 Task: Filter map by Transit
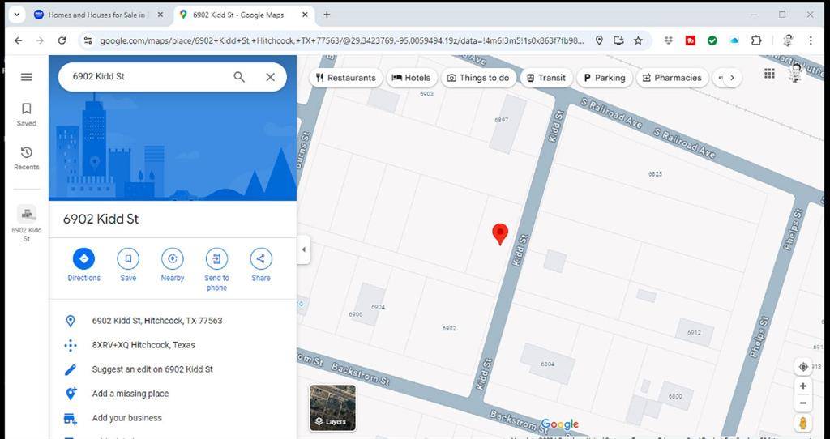(x=546, y=78)
